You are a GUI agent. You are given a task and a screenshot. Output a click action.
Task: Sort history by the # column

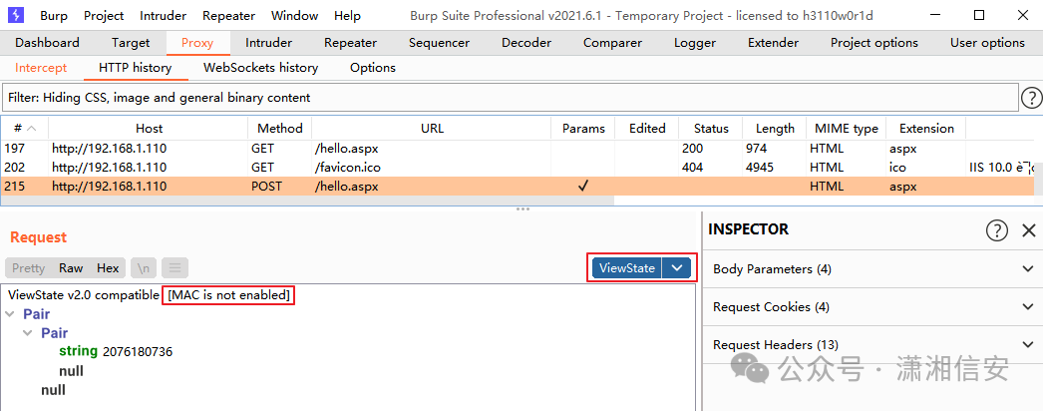click(x=25, y=129)
